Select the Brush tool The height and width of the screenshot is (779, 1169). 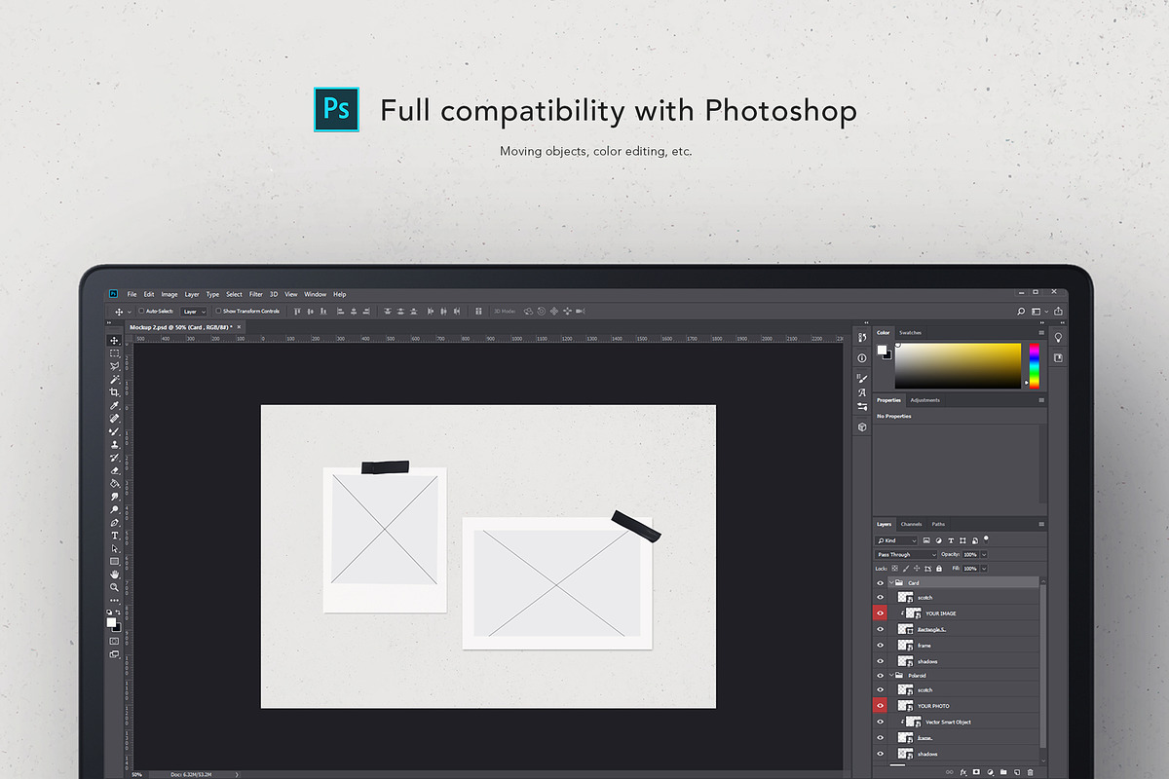click(114, 431)
